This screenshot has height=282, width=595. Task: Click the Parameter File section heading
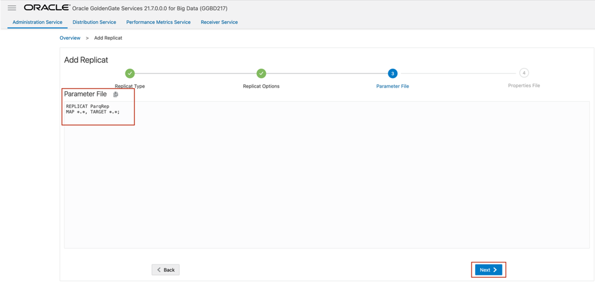85,94
